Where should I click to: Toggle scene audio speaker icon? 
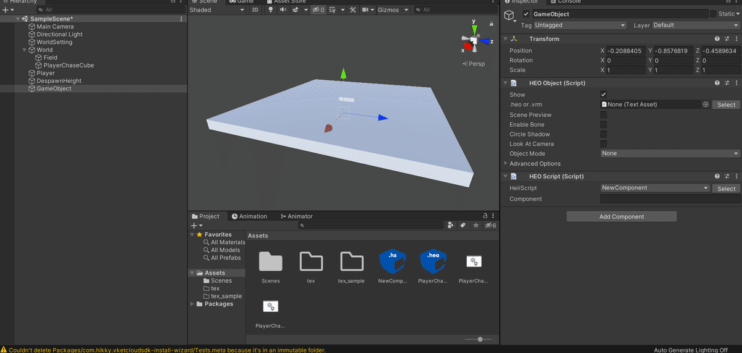pyautogui.click(x=284, y=10)
